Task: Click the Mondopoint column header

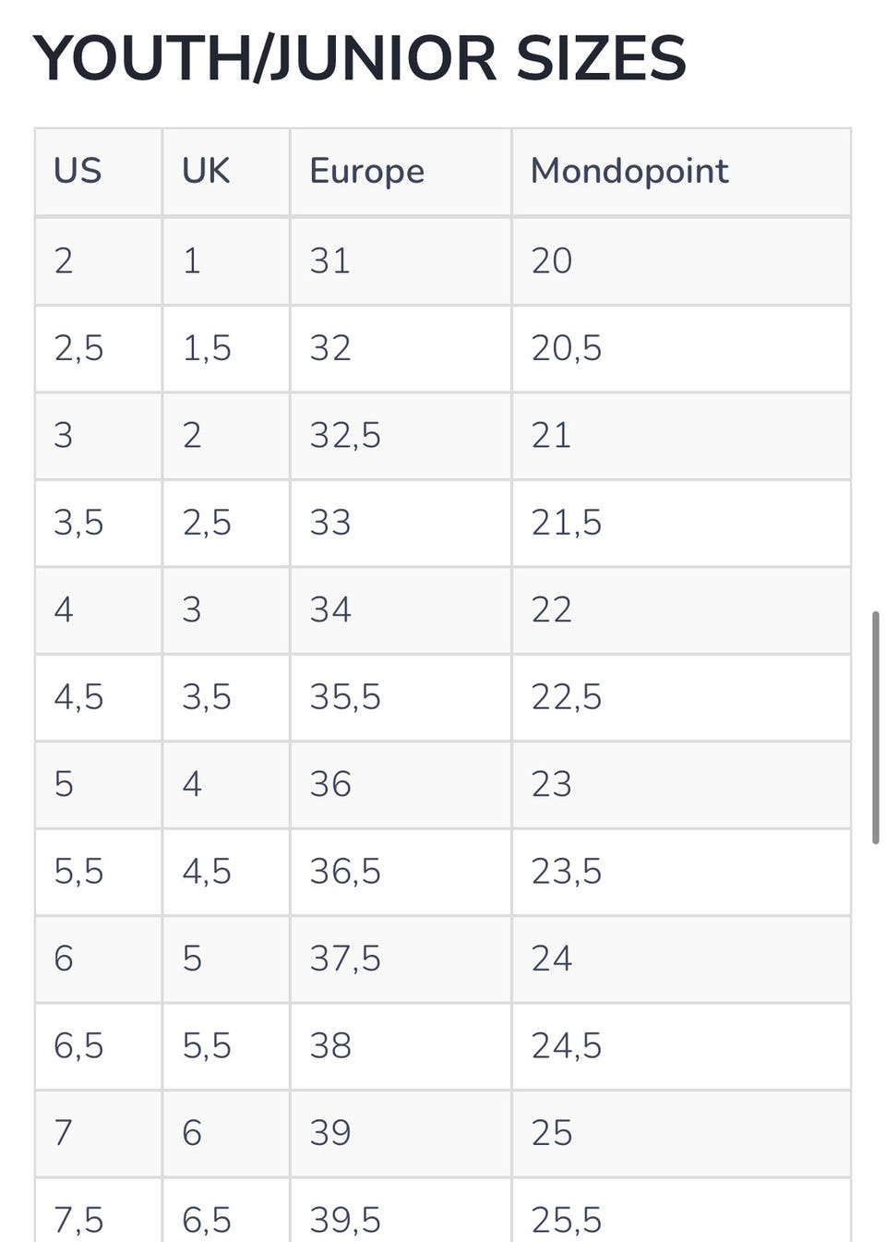Action: pos(629,172)
